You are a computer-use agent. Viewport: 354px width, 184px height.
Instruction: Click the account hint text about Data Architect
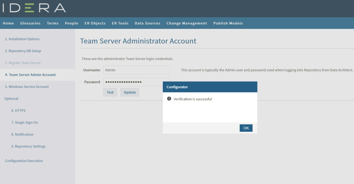(x=267, y=70)
